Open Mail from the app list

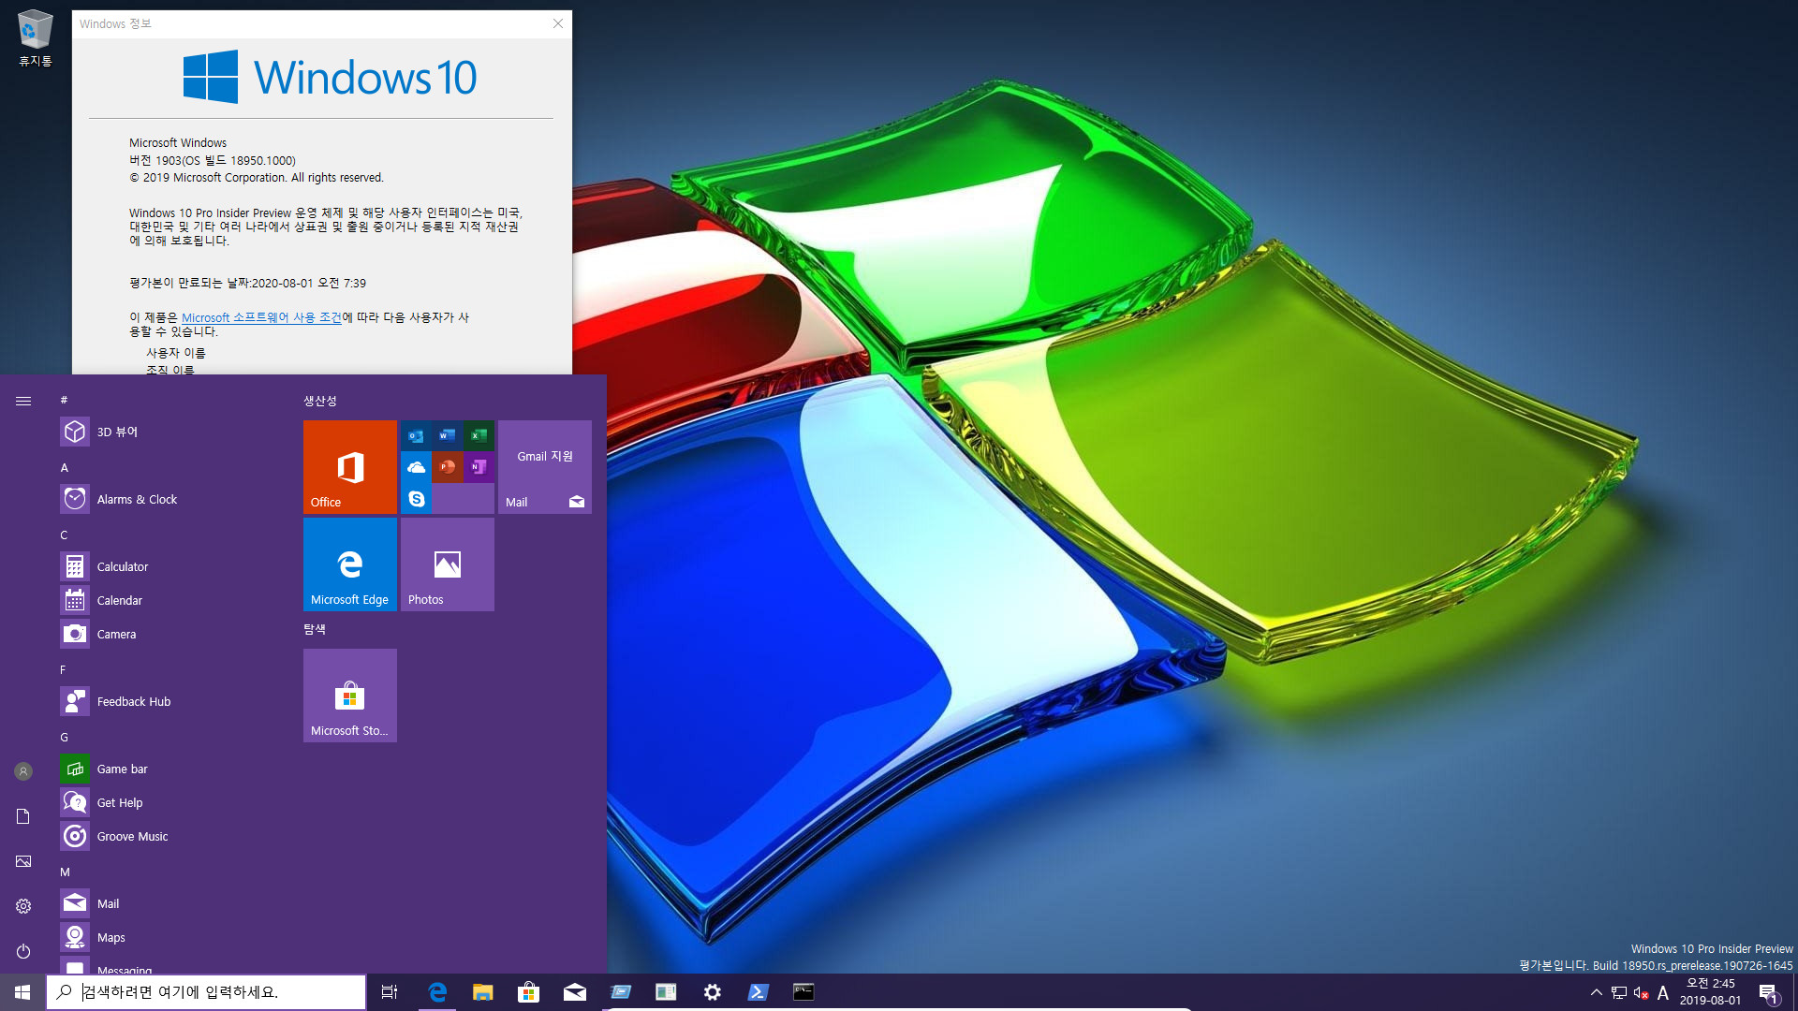pos(169,903)
